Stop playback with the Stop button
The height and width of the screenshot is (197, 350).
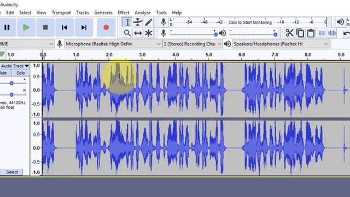45,27
